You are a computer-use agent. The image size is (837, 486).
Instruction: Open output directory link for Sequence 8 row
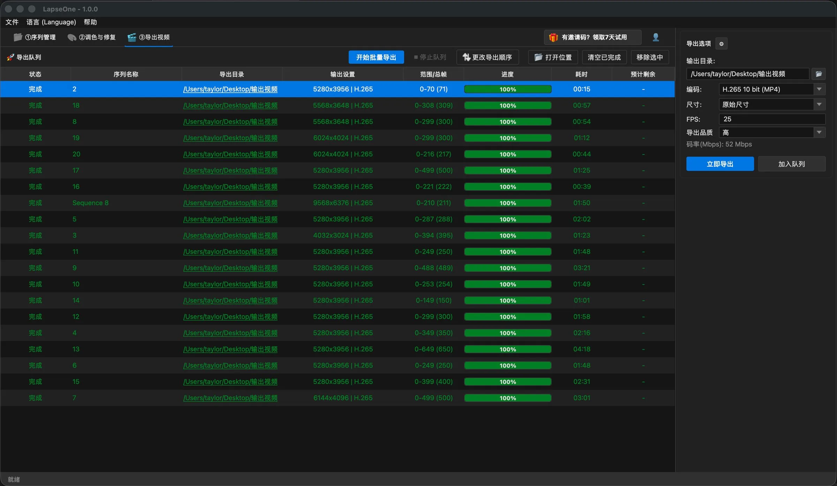(x=231, y=203)
